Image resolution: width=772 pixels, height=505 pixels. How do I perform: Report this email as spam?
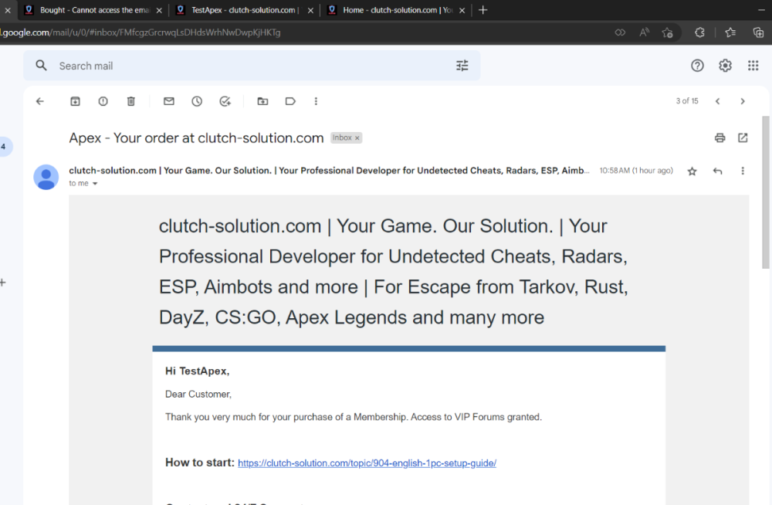[x=103, y=101]
